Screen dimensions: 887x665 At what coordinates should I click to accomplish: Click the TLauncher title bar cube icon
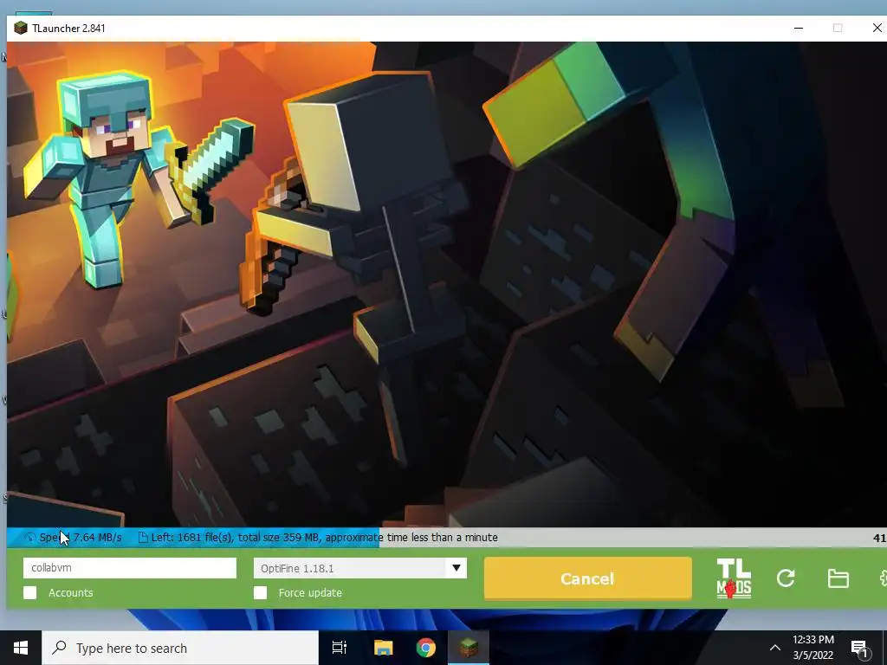[21, 28]
